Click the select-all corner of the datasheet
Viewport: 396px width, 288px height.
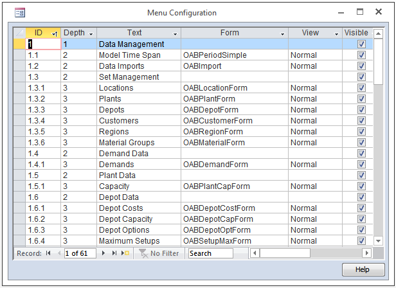[x=19, y=33]
